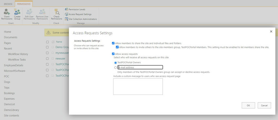Open Documents in left navigation
This screenshot has width=278, height=120.
click(x=11, y=37)
